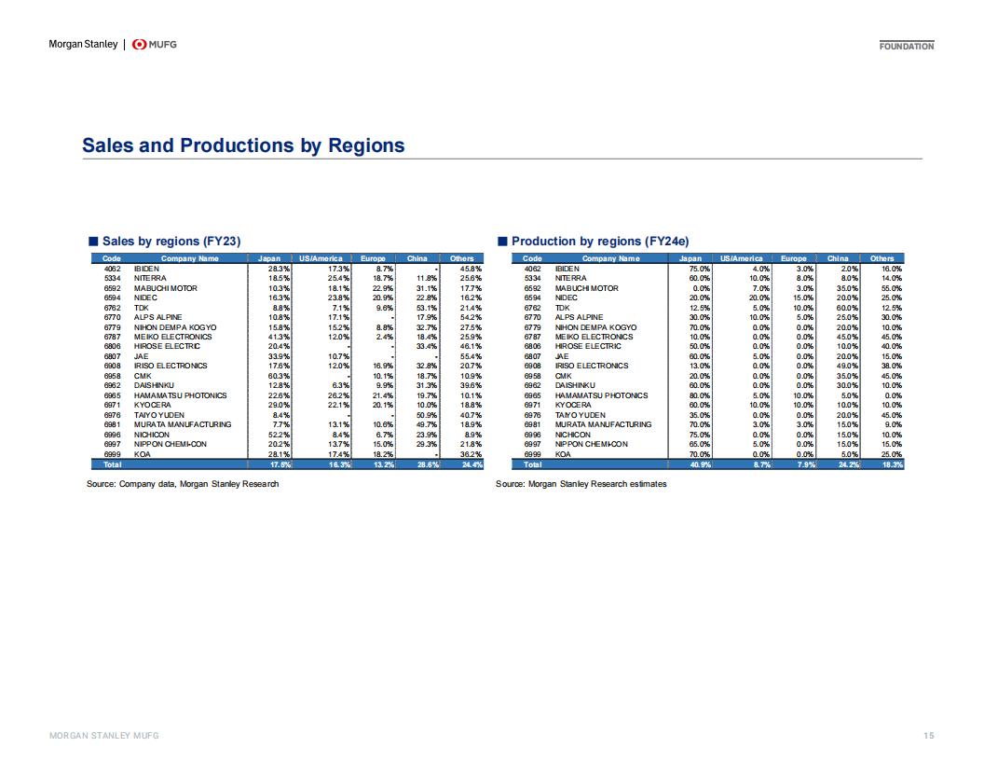Viewport: 984px width, 761px height.
Task: Click Production table total US/America value 8.7%
Action: pos(761,464)
